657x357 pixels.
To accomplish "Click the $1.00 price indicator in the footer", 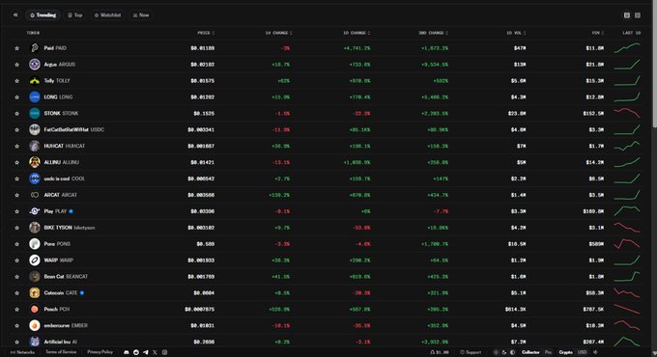I will pos(439,352).
